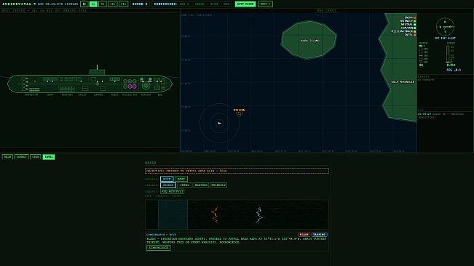Select the Weather channel
This screenshot has width=474, height=266.
coord(201,185)
